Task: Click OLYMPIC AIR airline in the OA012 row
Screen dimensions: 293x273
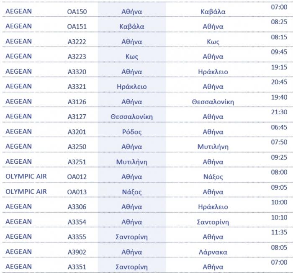Action: (26, 176)
